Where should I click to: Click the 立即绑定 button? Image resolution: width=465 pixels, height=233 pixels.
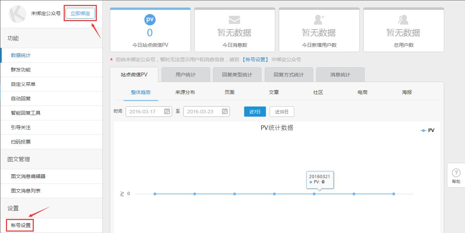point(80,14)
